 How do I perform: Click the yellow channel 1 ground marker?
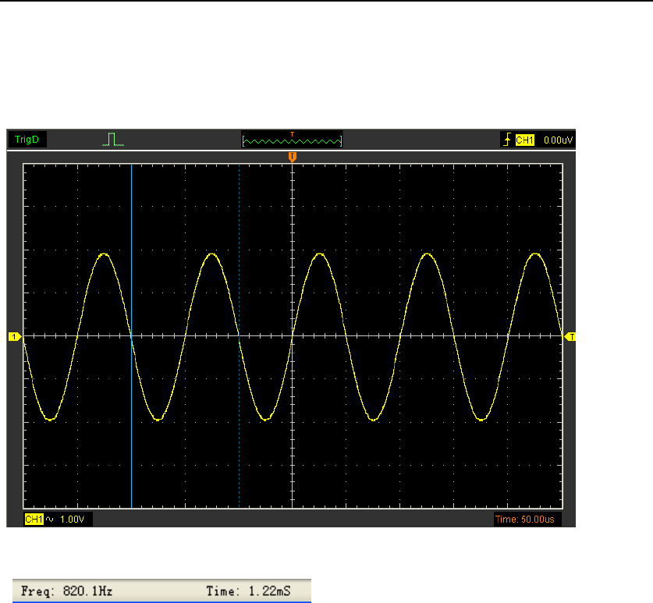15,336
